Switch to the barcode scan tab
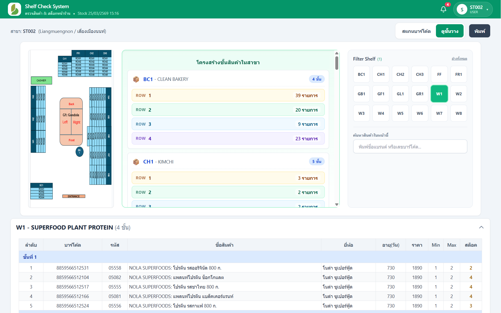The image size is (501, 313). 416,31
